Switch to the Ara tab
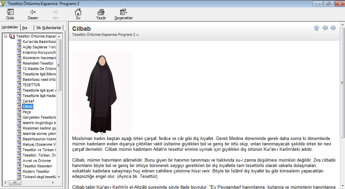This screenshot has height=189, width=345. pyautogui.click(x=25, y=27)
